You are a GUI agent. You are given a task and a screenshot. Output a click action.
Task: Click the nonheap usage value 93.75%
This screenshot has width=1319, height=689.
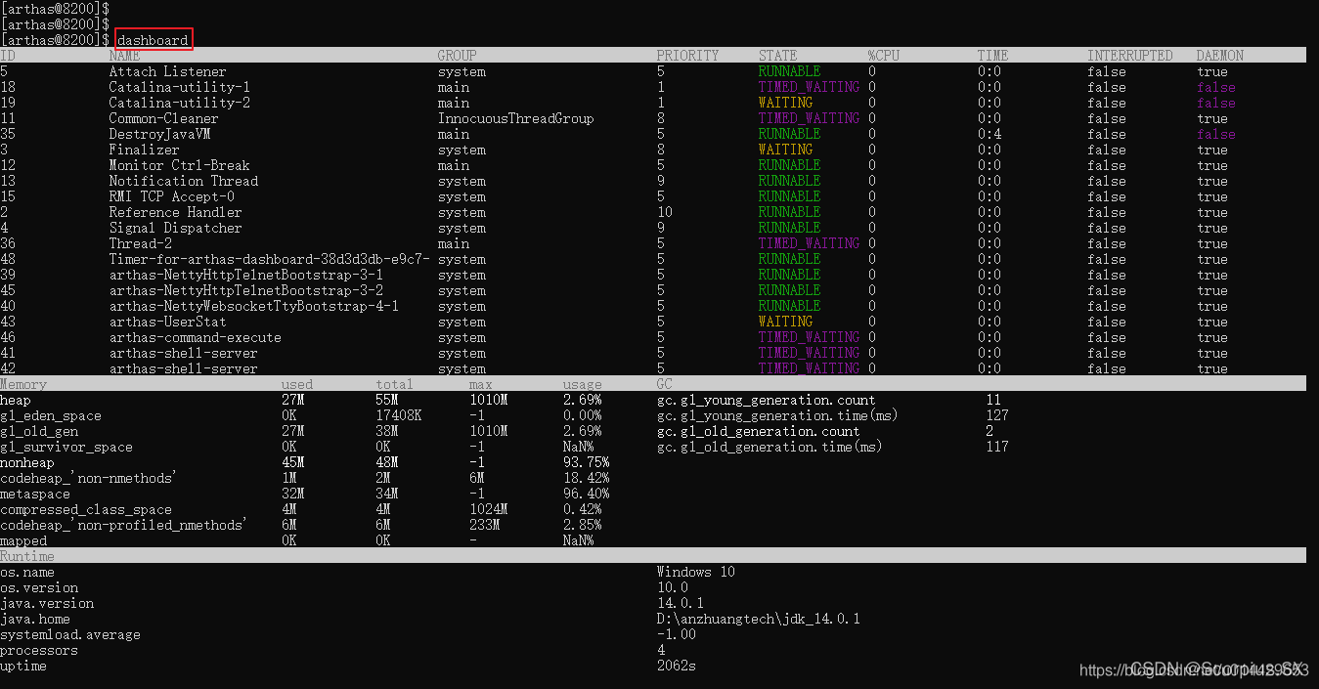click(586, 462)
